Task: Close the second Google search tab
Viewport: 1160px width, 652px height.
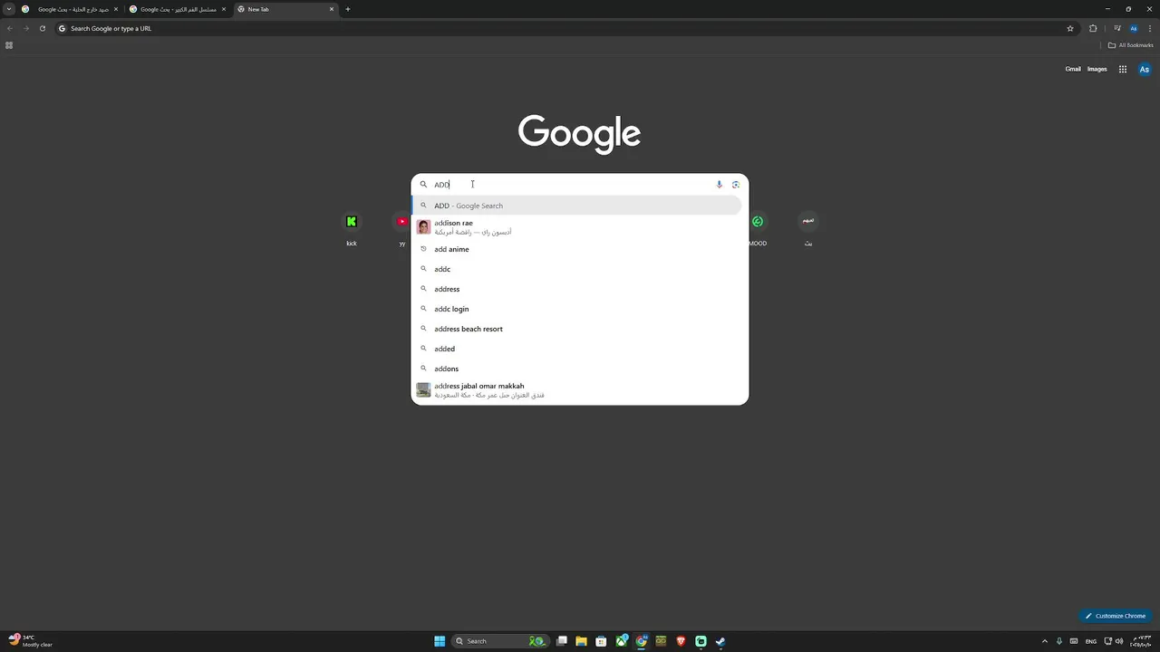Action: 224,9
